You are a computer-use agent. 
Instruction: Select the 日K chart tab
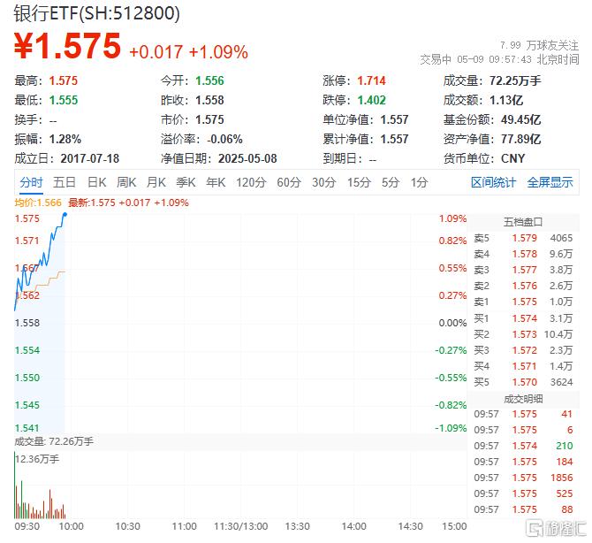point(96,182)
